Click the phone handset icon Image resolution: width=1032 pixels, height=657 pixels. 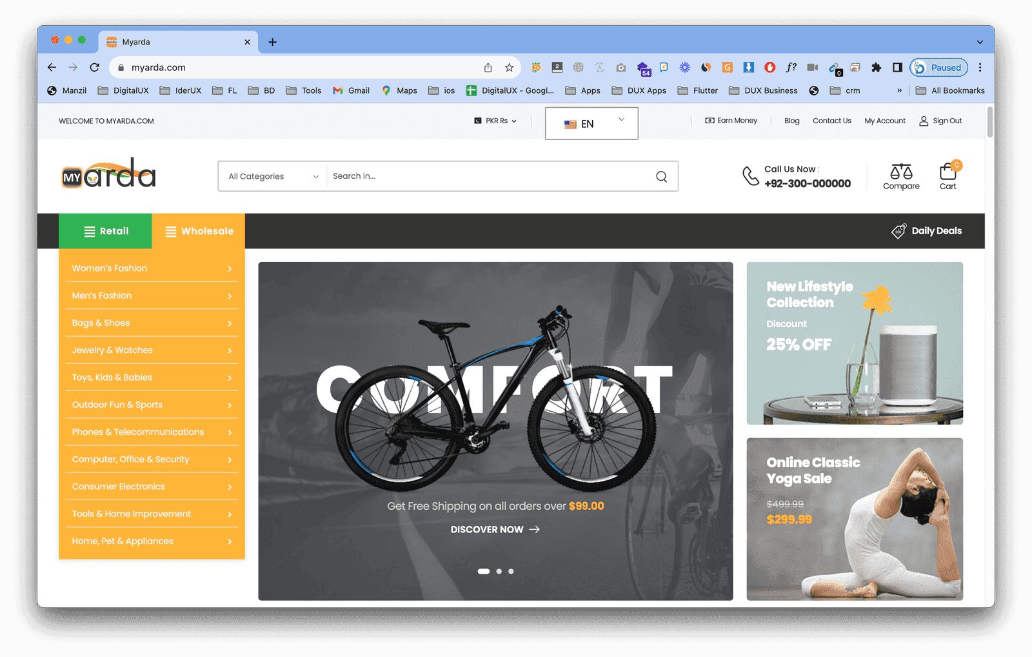(x=750, y=176)
